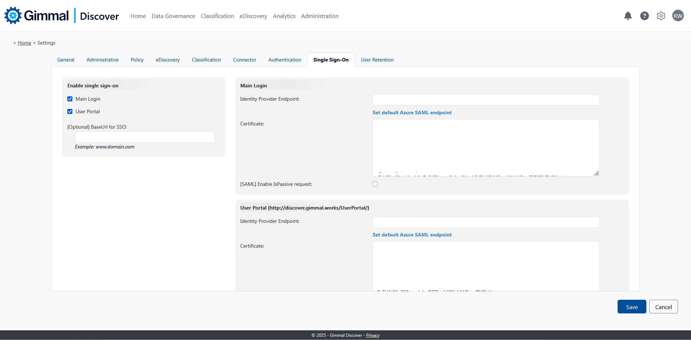Go to the Connector settings tab
Image resolution: width=691 pixels, height=340 pixels.
pos(244,60)
